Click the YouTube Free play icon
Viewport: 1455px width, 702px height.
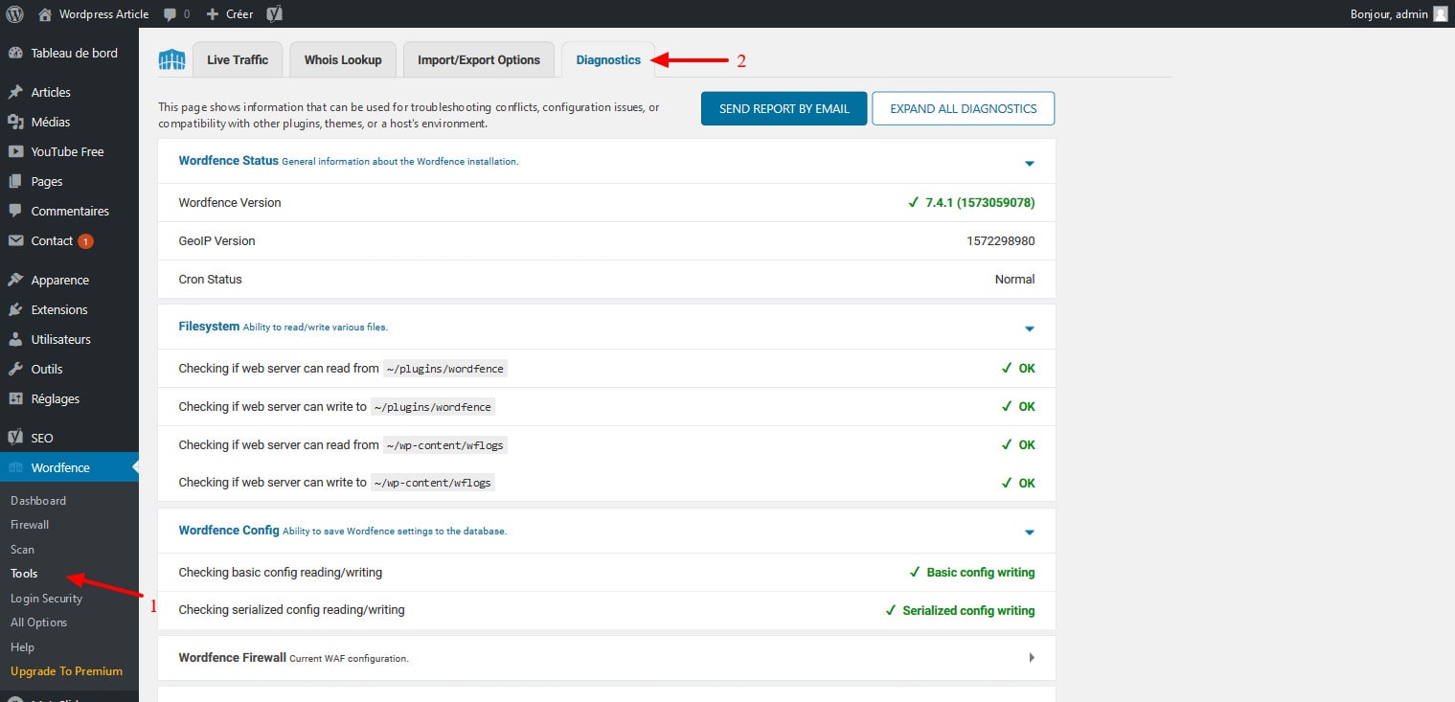click(x=15, y=152)
